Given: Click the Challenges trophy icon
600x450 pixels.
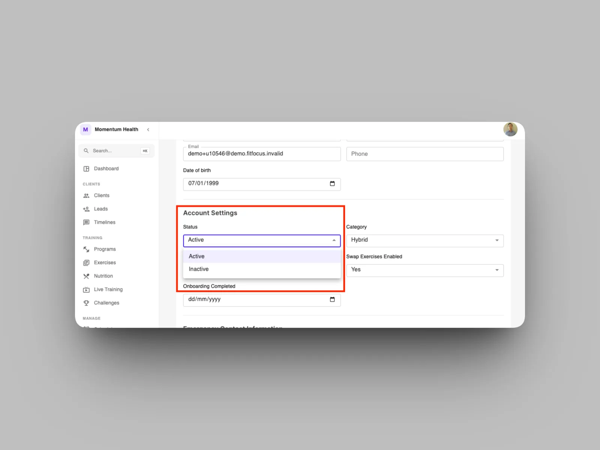Looking at the screenshot, I should pos(86,303).
